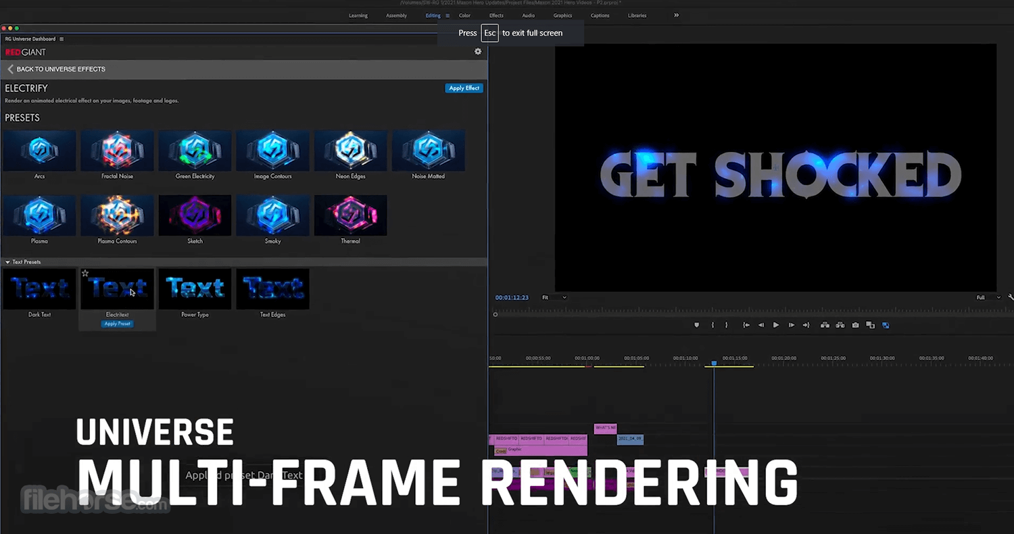Click Apply Preset under Electritext
This screenshot has width=1014, height=534.
118,324
